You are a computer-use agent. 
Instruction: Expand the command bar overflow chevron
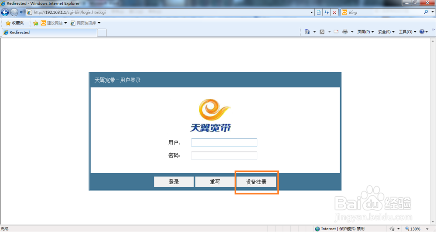[x=433, y=30]
